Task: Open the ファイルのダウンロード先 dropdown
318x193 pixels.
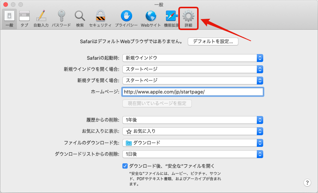Action: [x=193, y=143]
